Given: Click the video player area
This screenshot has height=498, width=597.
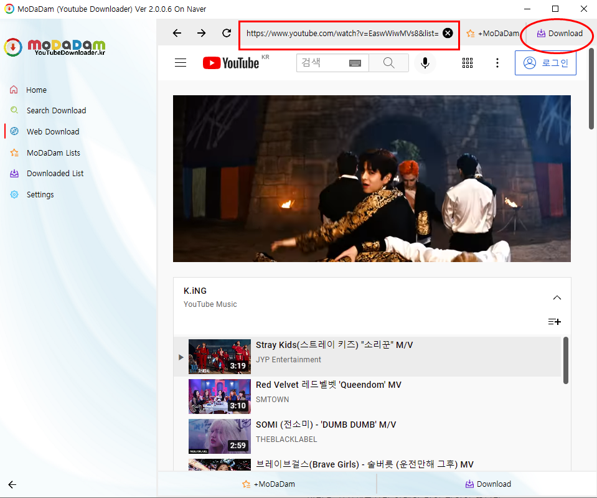Looking at the screenshot, I should [372, 179].
